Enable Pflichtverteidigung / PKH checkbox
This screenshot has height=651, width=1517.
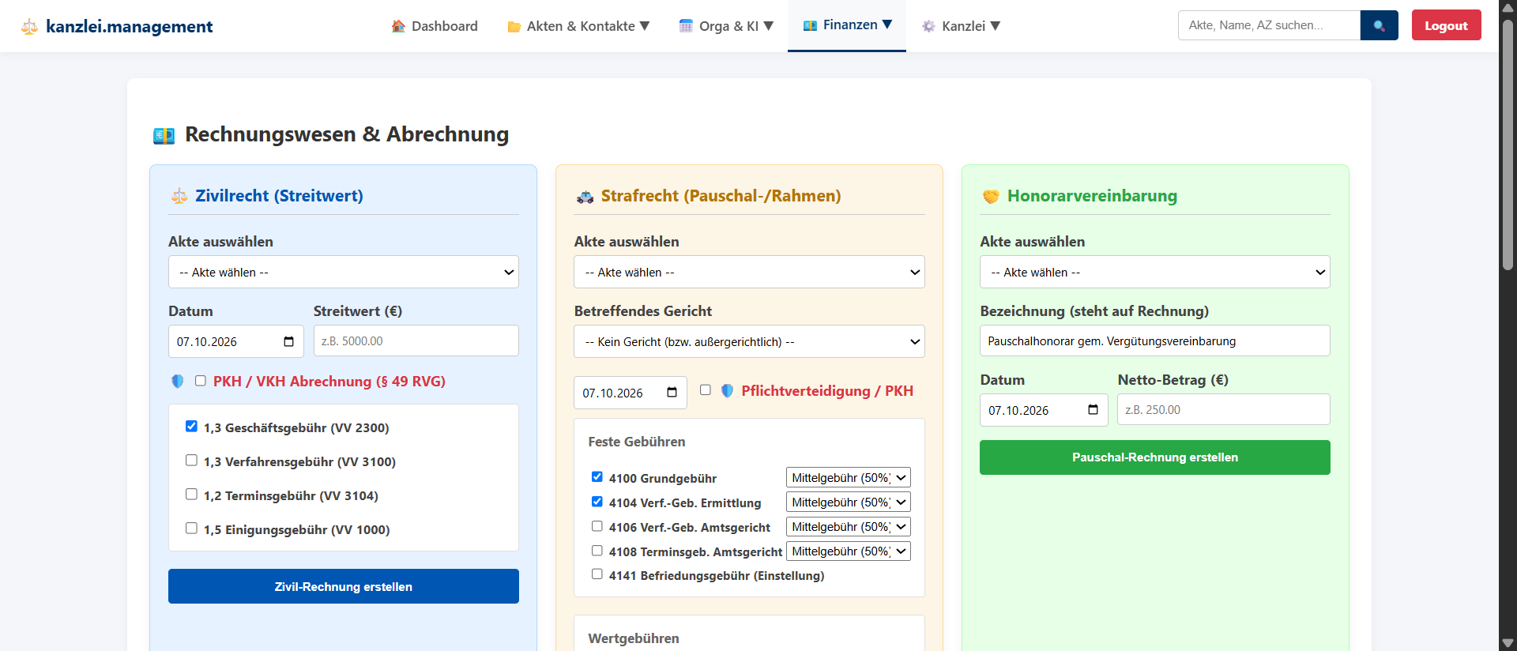(x=706, y=389)
